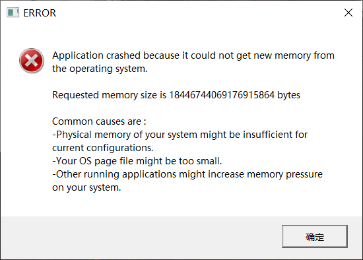
Task: Click the "Requested memory size is" text
Action: click(110, 95)
